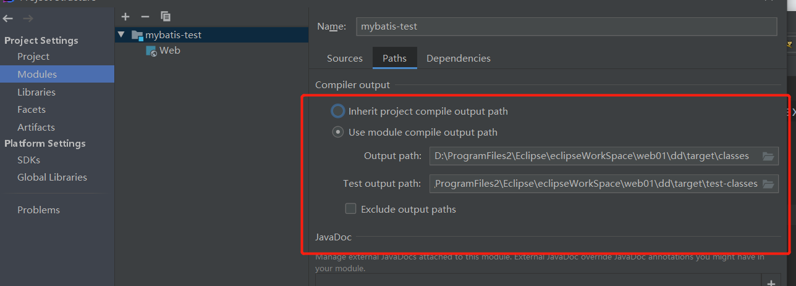
Task: Open Libraries in Project Settings
Action: (36, 92)
